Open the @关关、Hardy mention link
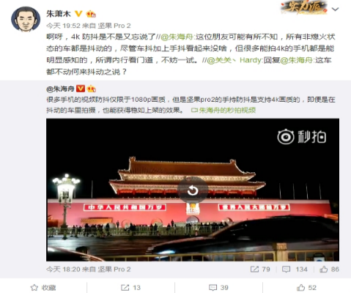 pos(234,60)
